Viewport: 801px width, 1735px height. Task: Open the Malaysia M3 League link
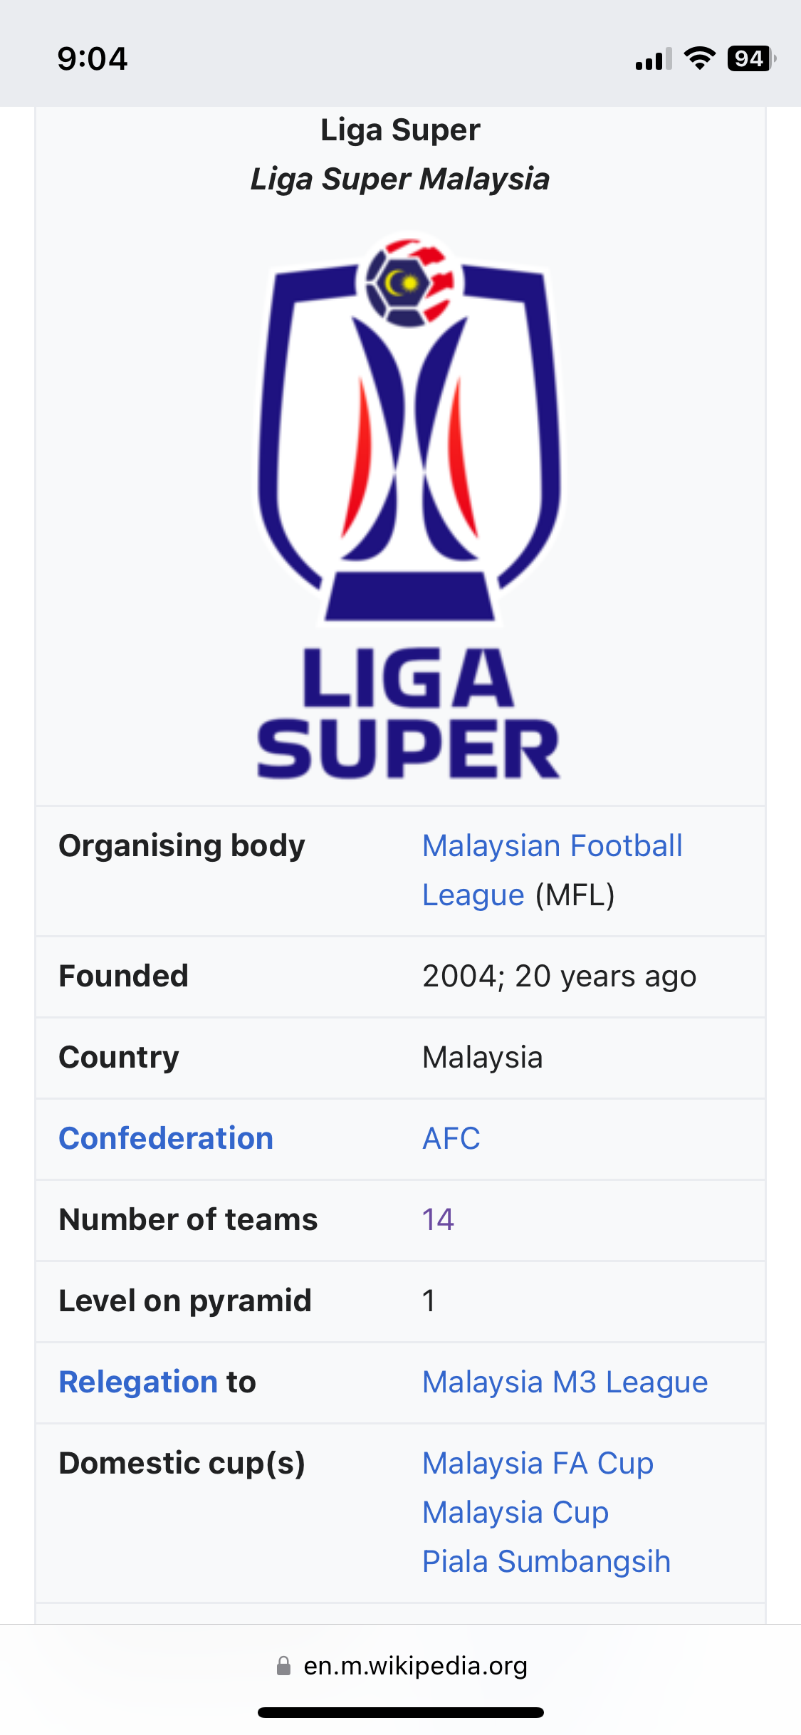[x=565, y=1382]
